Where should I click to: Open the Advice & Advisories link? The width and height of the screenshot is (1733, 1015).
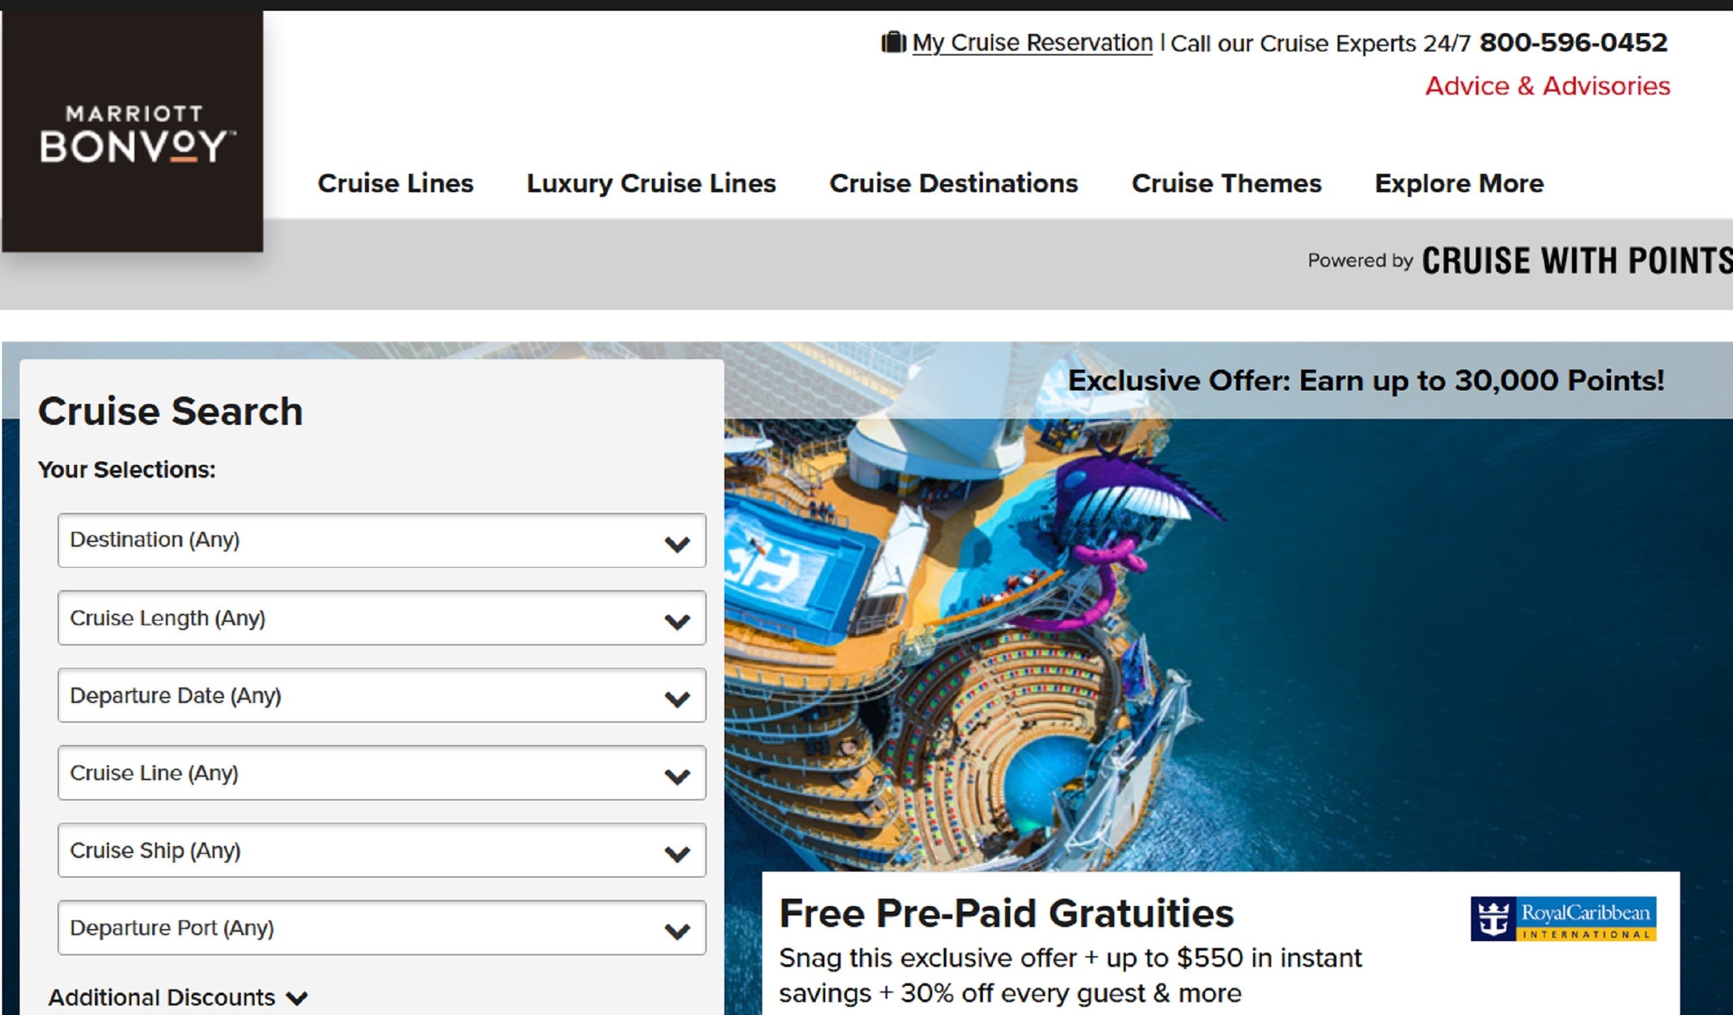coord(1548,86)
